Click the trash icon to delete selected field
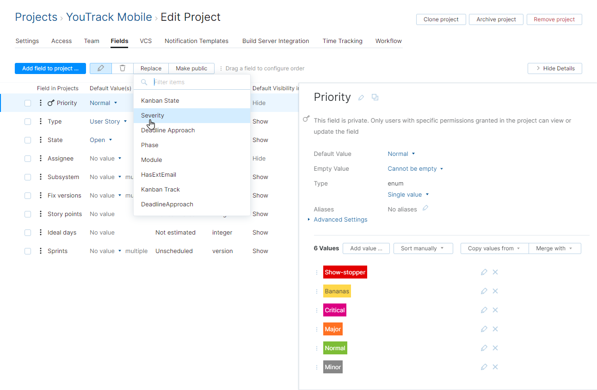 coord(122,68)
